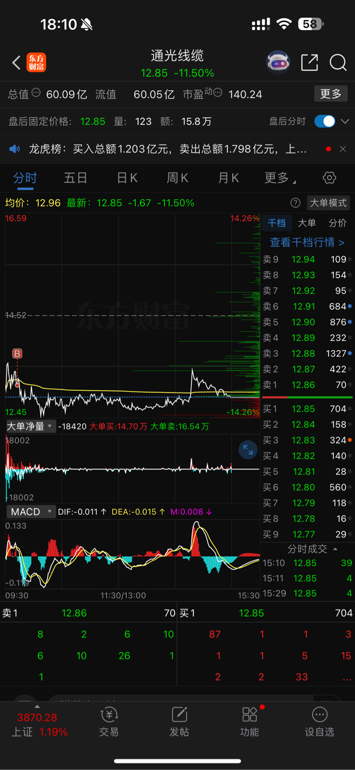Tap the buy/sell ratio bar

[307, 397]
